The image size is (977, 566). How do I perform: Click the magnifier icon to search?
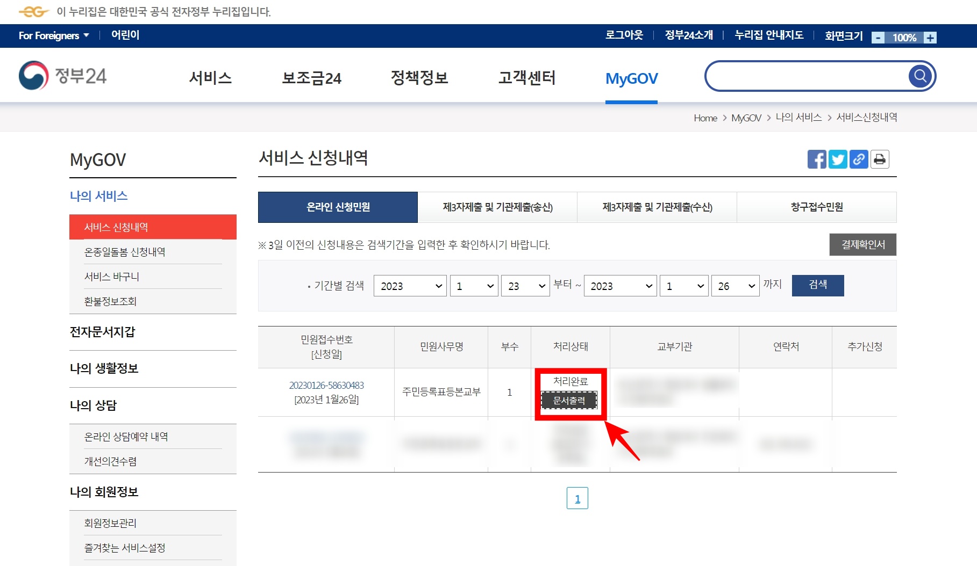coord(919,76)
